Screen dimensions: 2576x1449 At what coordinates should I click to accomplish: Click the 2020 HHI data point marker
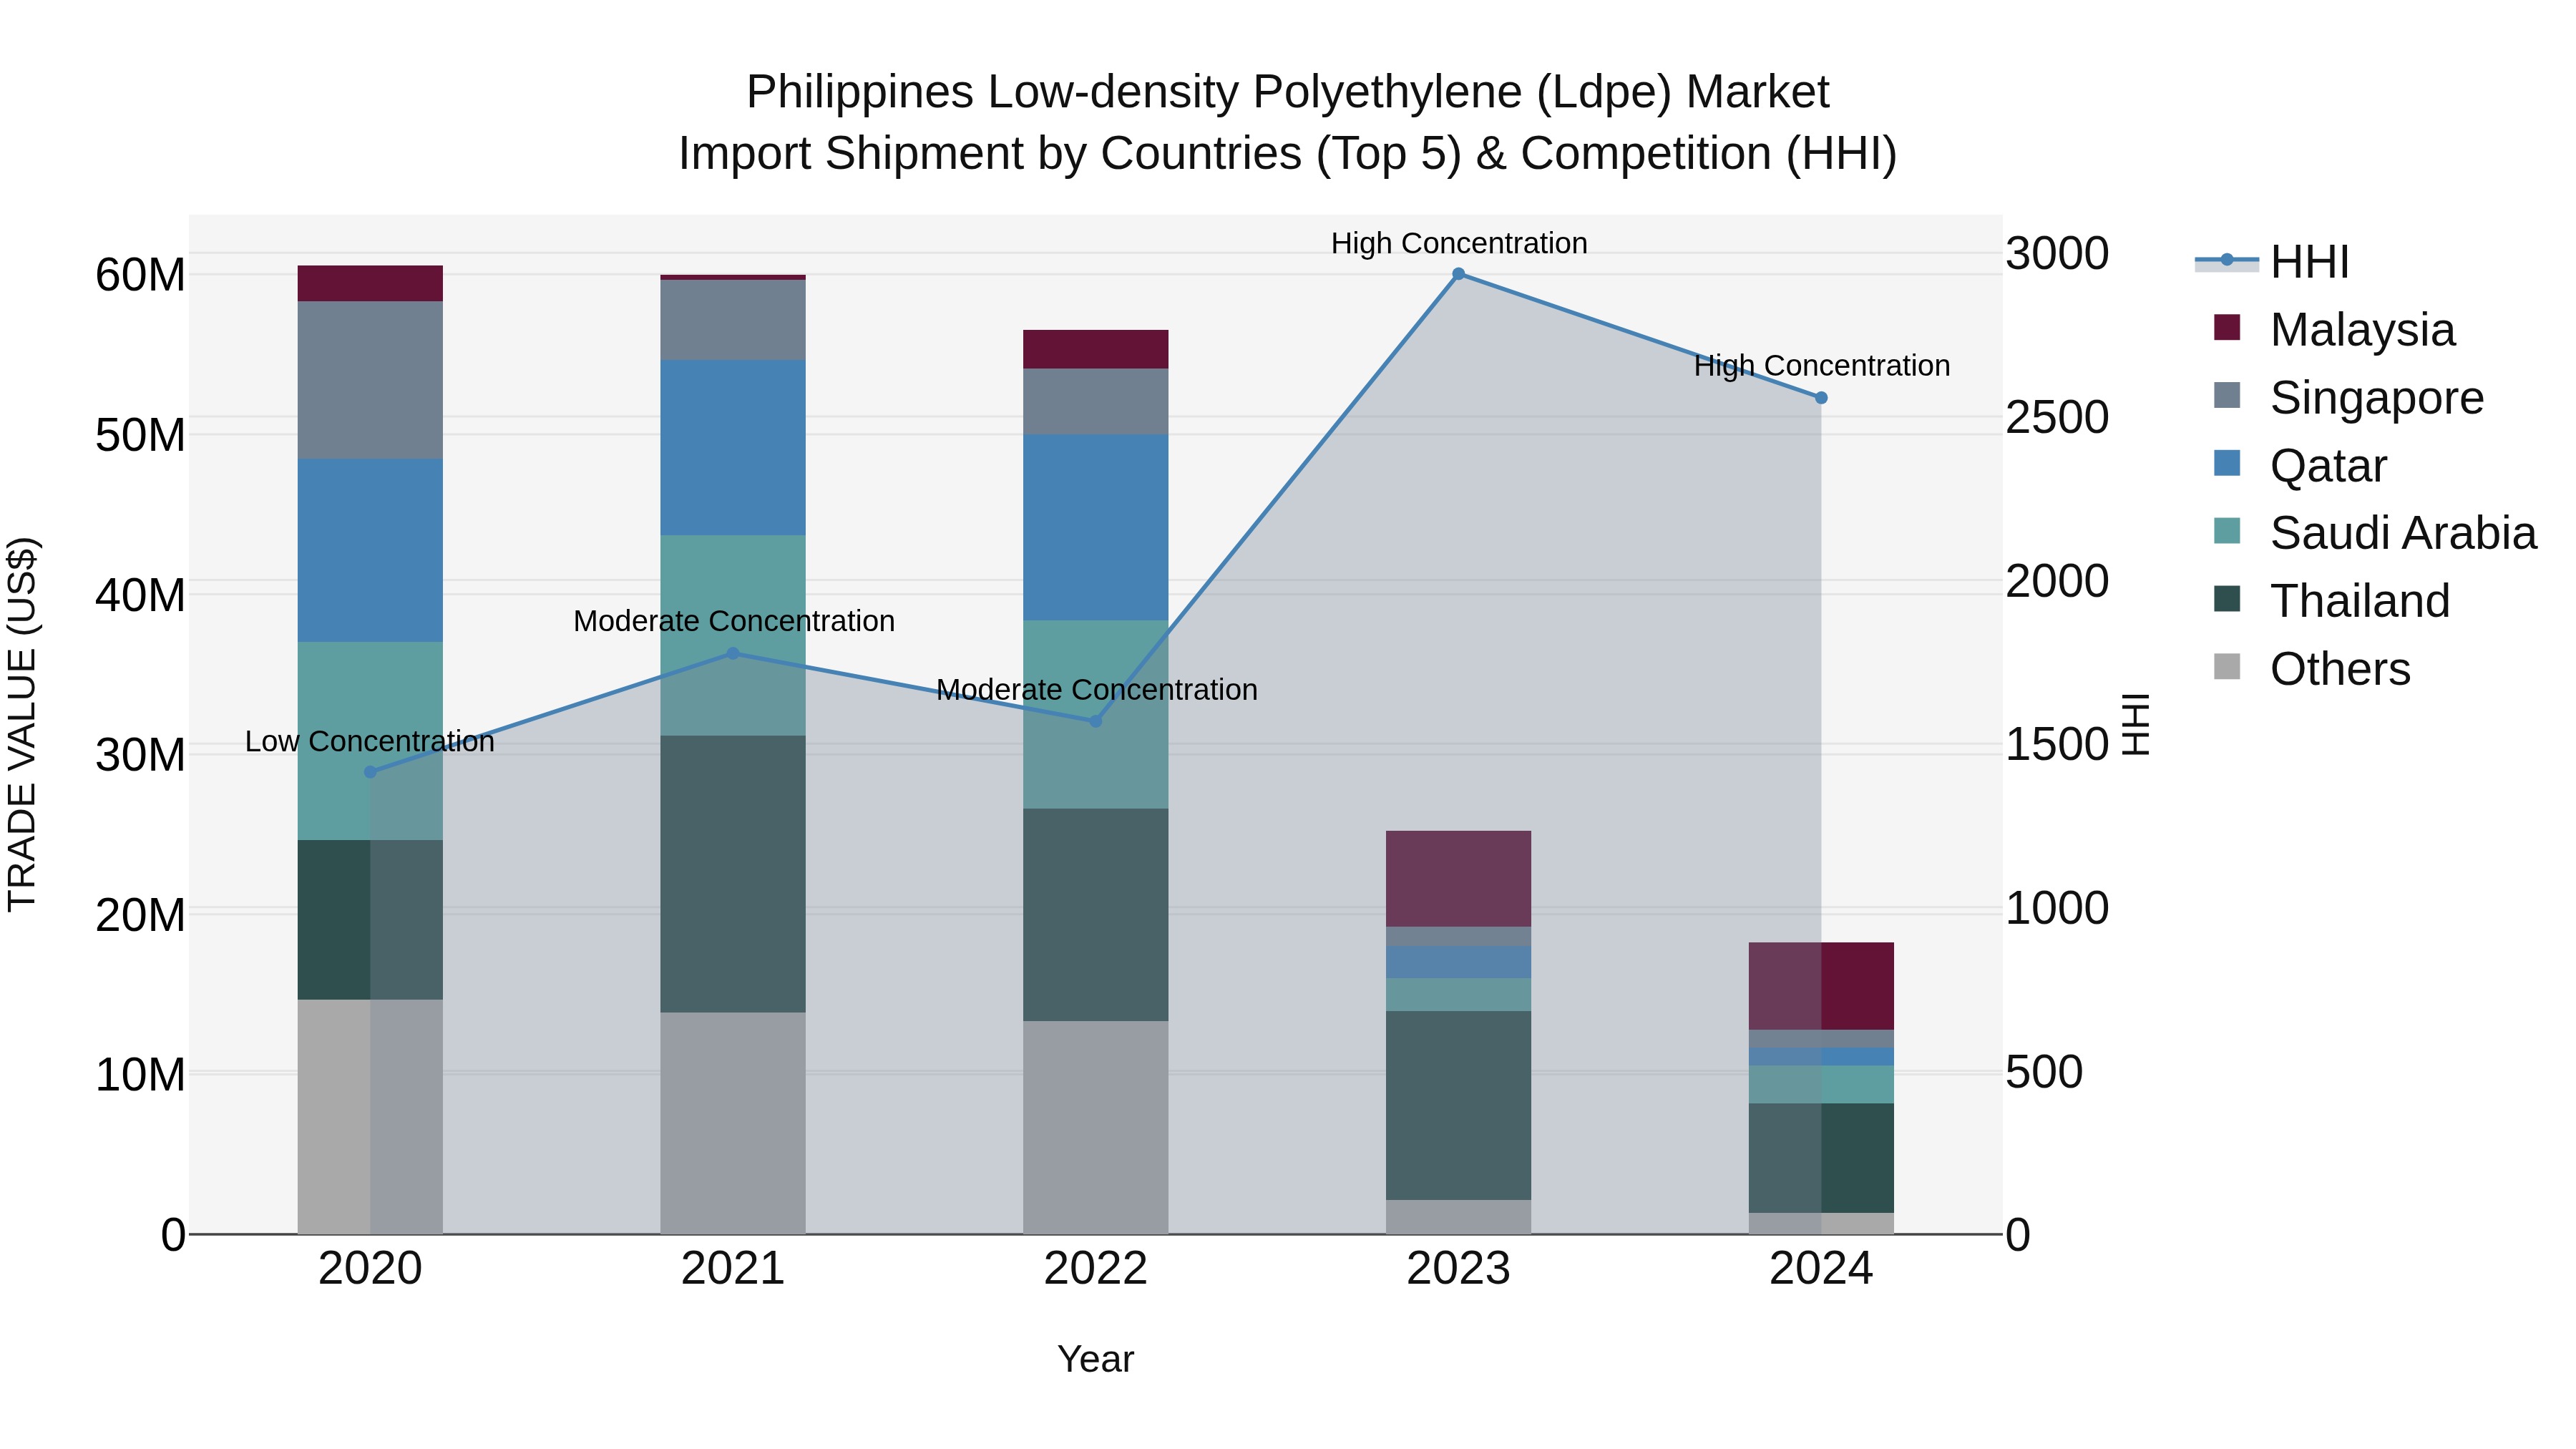370,772
